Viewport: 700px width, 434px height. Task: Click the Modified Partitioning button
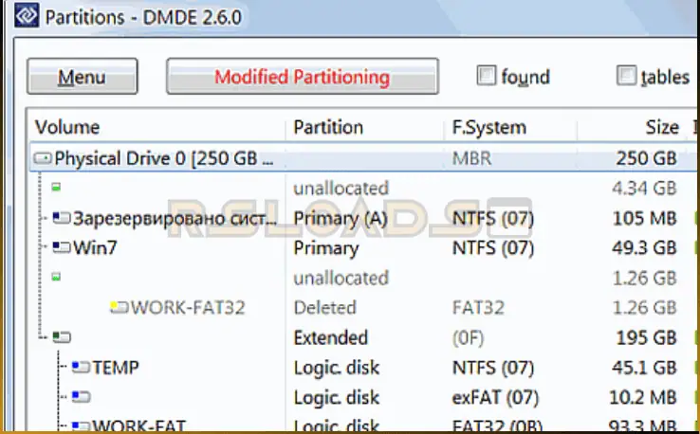[x=303, y=76]
